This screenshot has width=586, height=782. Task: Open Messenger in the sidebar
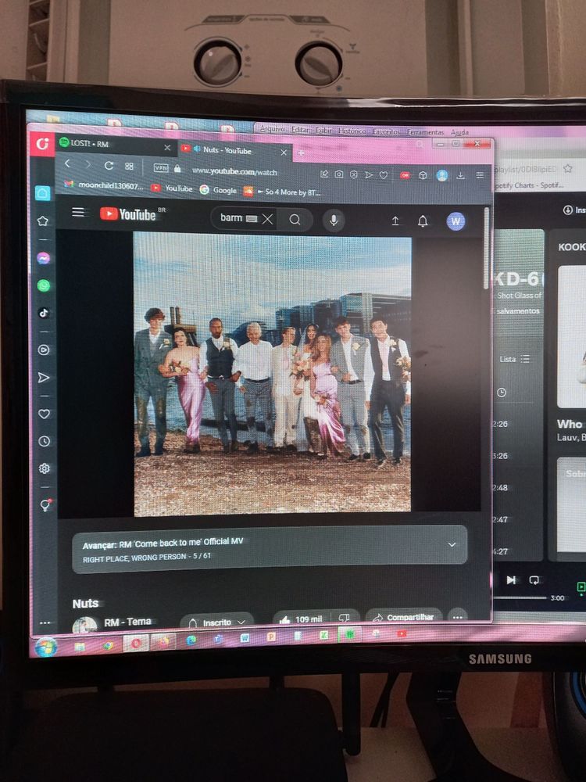(43, 258)
